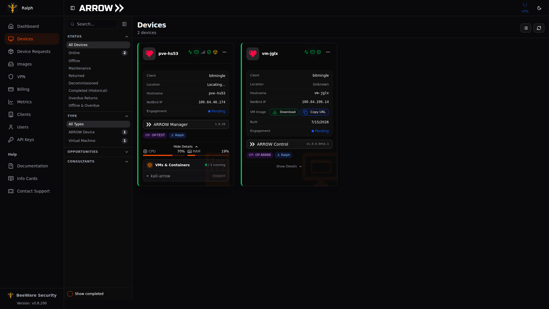Download the vm-jglx VM image
549x309 pixels.
(x=284, y=112)
